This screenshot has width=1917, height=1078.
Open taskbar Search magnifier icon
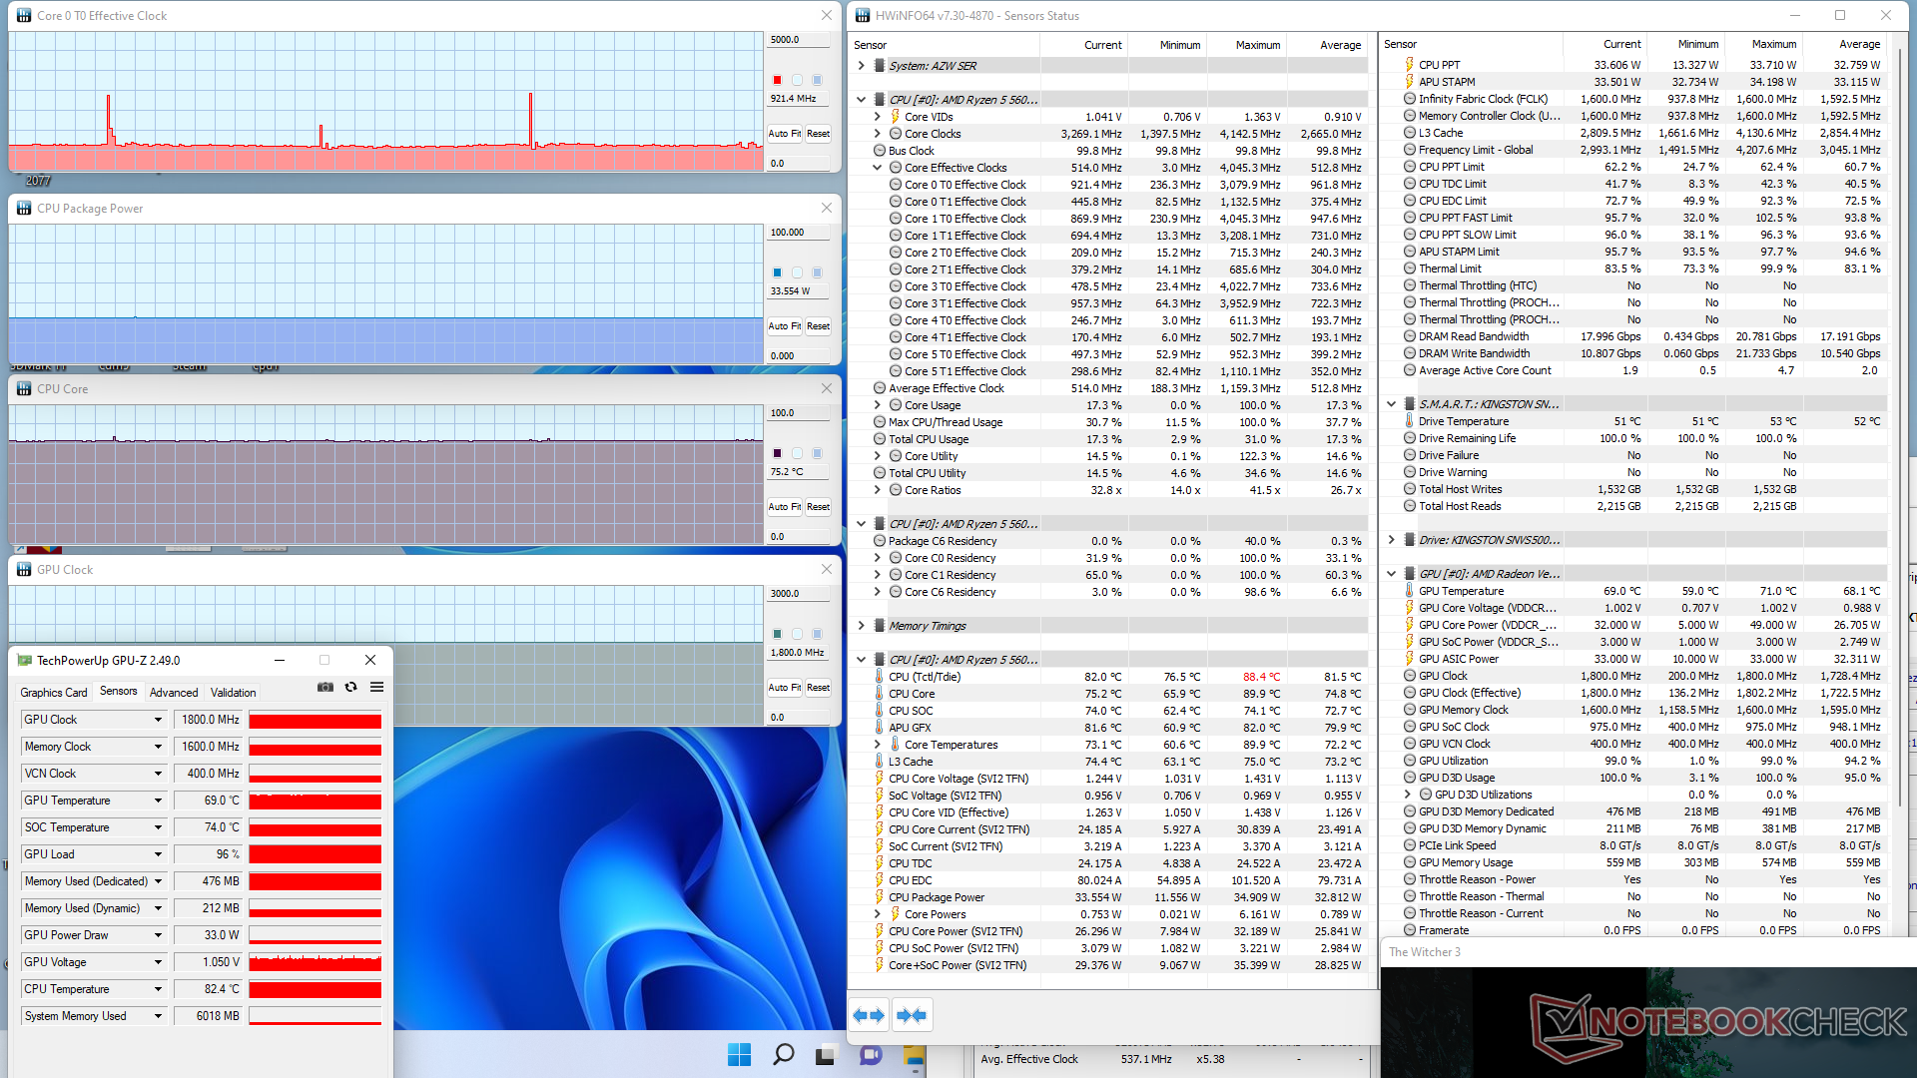[784, 1054]
